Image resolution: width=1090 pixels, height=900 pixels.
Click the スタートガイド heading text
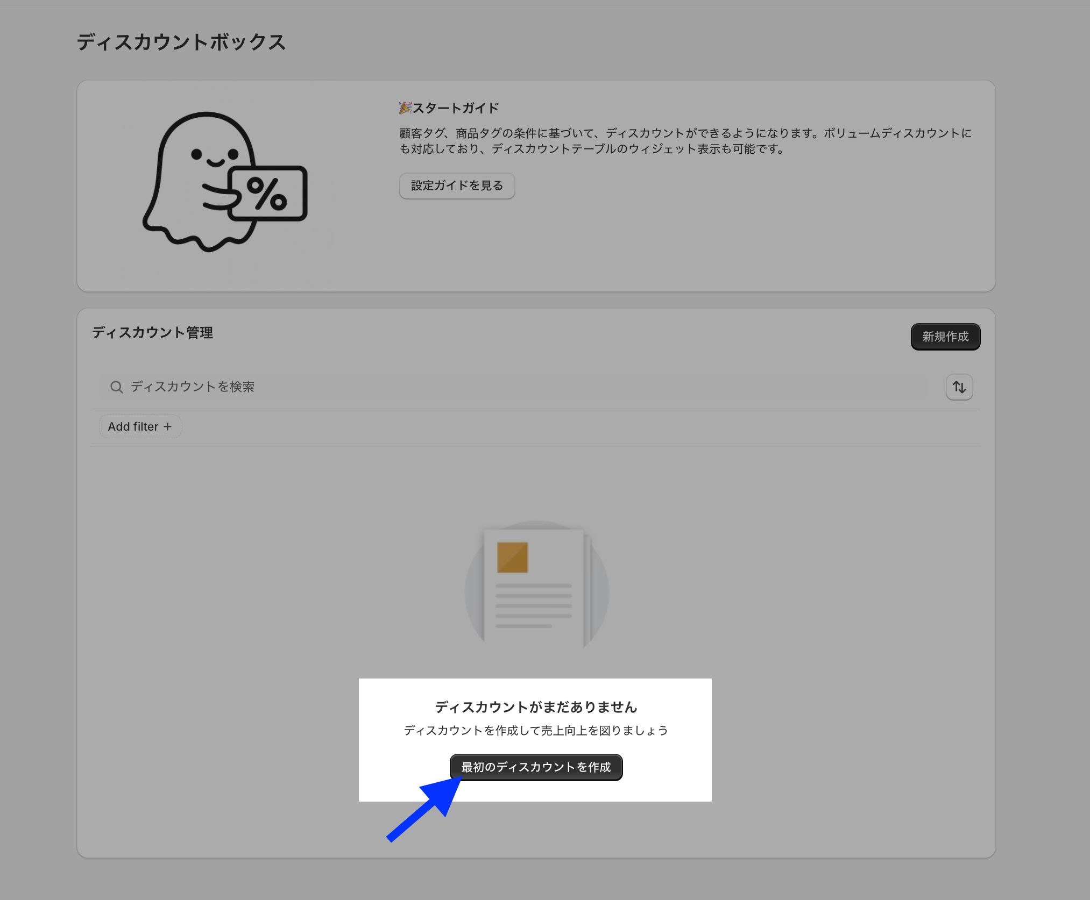455,108
